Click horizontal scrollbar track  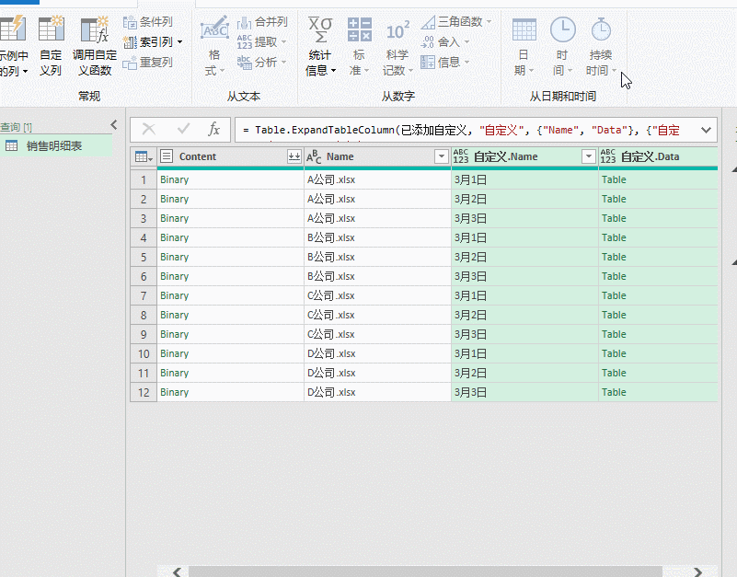coord(425,571)
